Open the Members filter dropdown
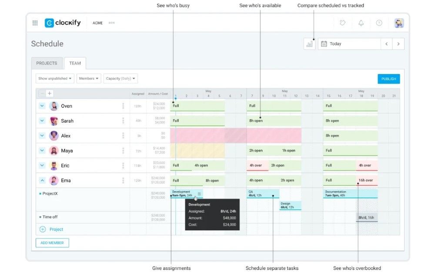This screenshot has height=276, width=435. click(x=88, y=78)
